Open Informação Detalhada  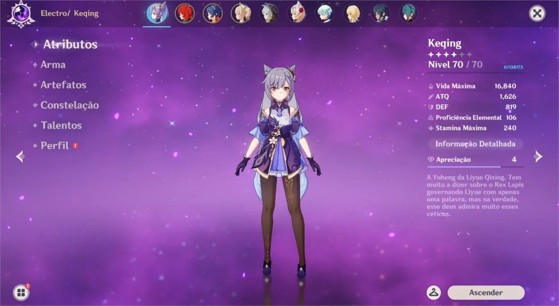pos(475,144)
